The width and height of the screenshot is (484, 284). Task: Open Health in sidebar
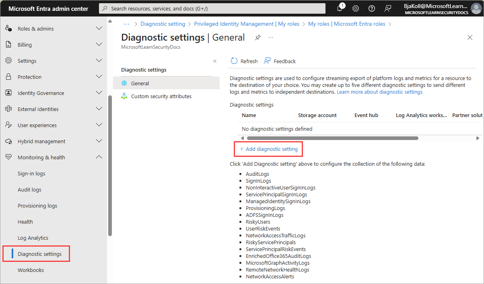click(25, 222)
